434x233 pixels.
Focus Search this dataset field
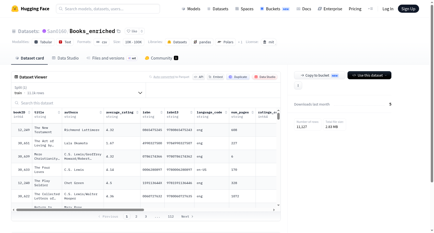point(146,103)
